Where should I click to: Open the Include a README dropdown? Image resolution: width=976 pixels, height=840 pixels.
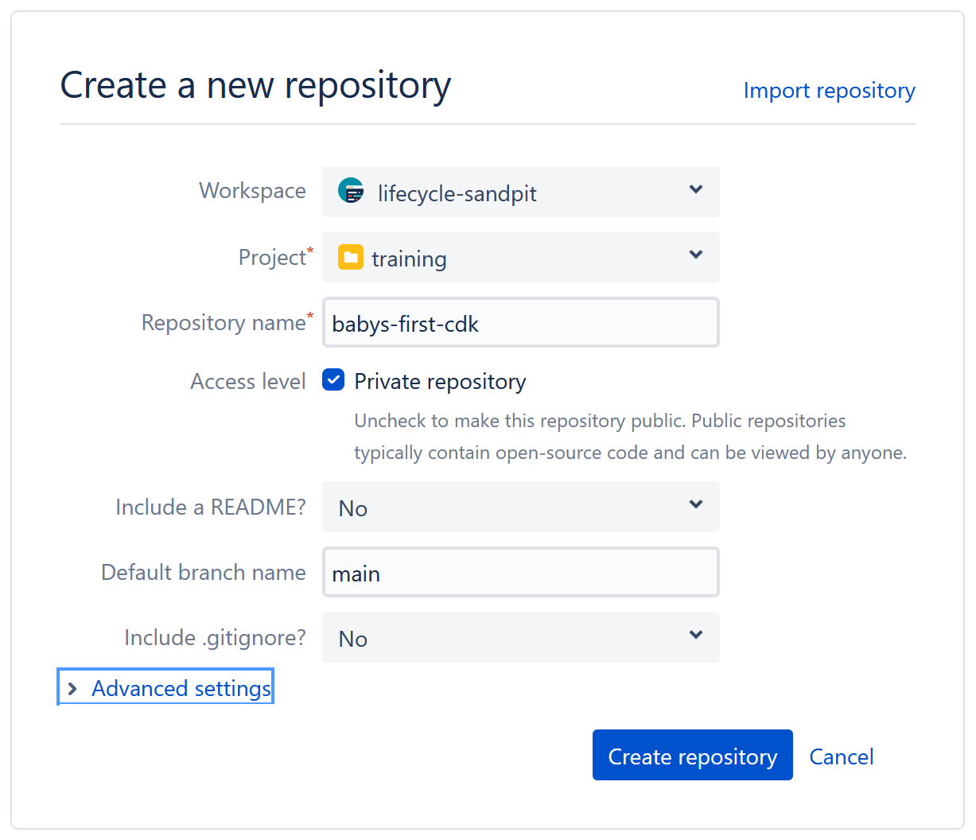[520, 506]
